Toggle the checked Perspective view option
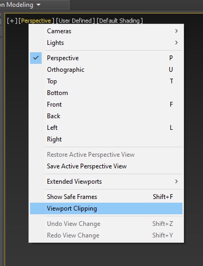 pyautogui.click(x=106, y=58)
